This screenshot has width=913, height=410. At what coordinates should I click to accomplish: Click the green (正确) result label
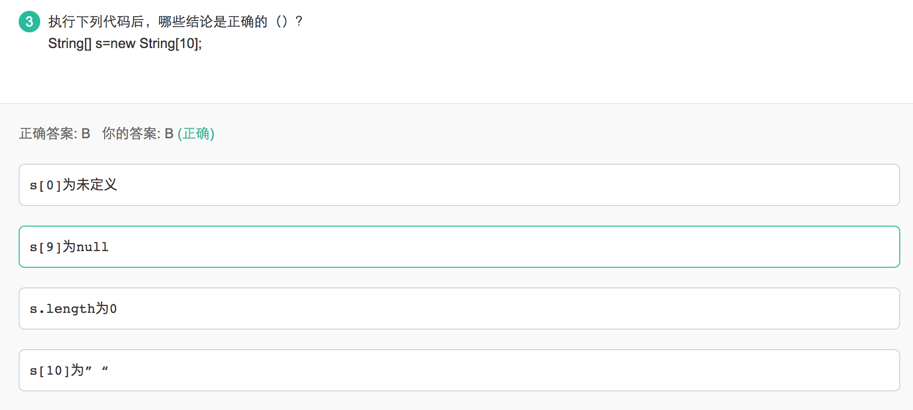pyautogui.click(x=196, y=133)
